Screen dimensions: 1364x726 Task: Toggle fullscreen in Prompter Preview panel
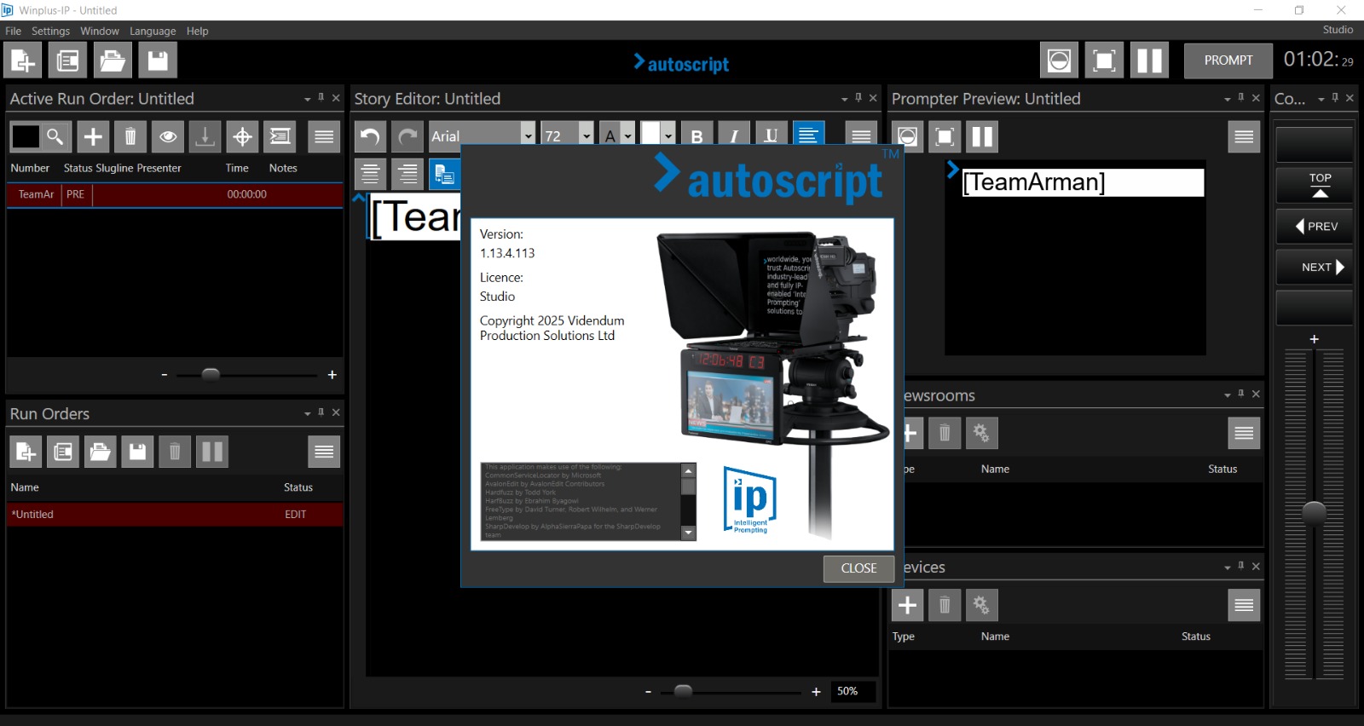coord(945,136)
